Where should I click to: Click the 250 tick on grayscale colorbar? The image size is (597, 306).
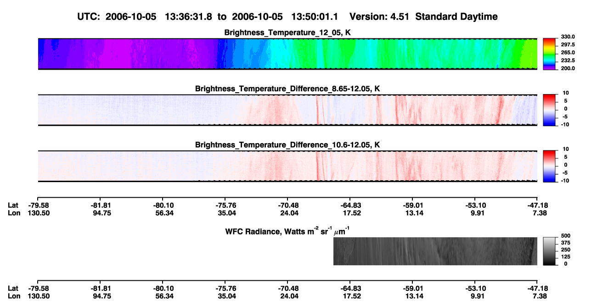click(x=565, y=250)
